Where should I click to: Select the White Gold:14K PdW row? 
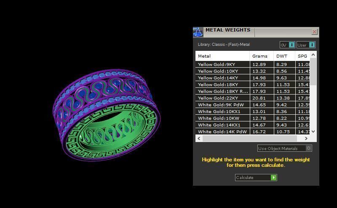[x=253, y=132]
